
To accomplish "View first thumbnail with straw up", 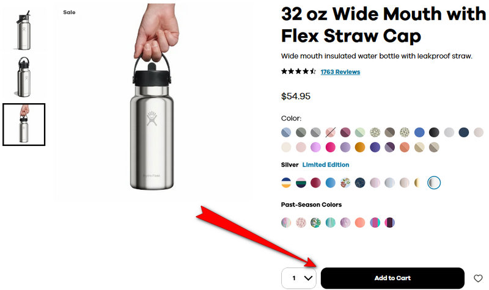I will [x=24, y=29].
